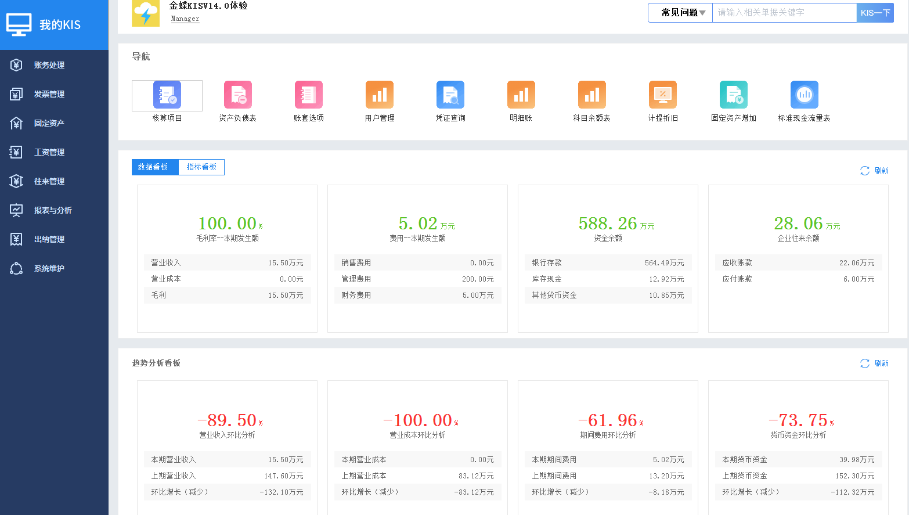Switch to the 数据看板 tab

[155, 167]
